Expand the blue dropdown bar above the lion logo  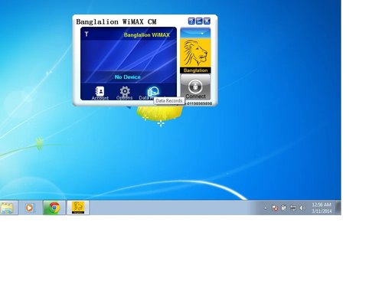[195, 33]
